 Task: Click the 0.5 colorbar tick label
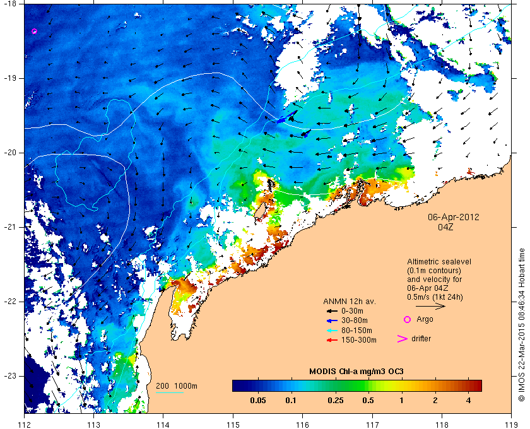(x=368, y=401)
